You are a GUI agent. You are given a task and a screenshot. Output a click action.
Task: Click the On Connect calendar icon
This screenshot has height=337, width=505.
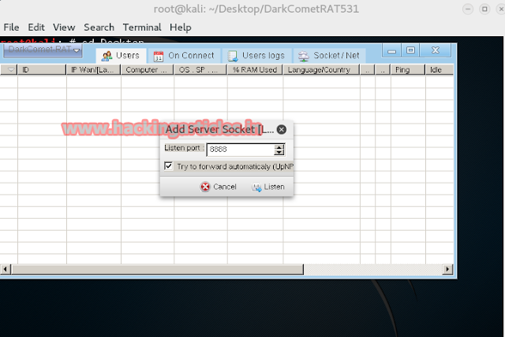click(x=159, y=56)
